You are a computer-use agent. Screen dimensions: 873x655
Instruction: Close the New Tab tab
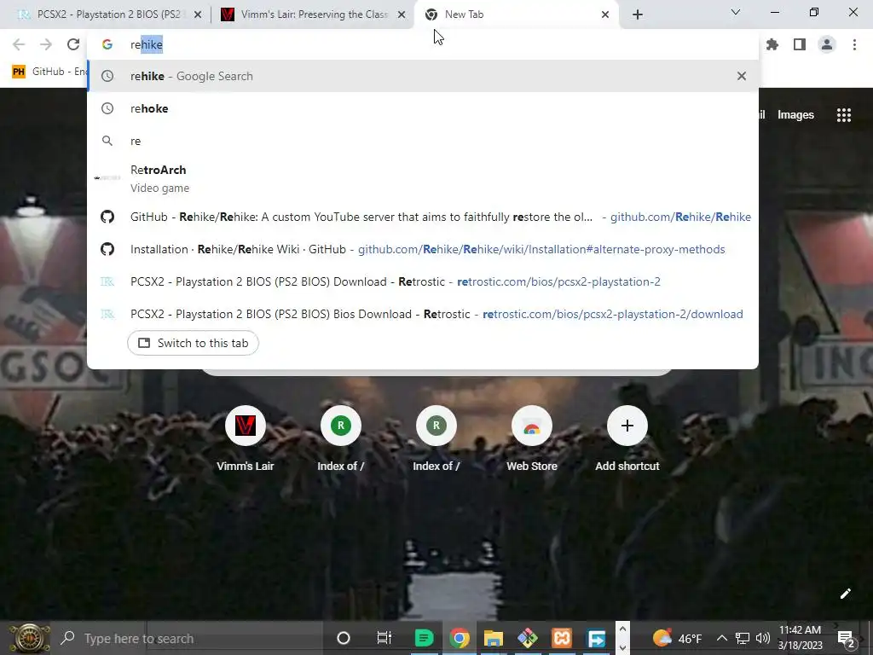pos(605,15)
